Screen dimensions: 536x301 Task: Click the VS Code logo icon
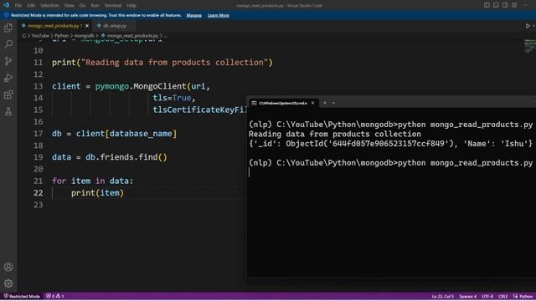pyautogui.click(x=6, y=5)
